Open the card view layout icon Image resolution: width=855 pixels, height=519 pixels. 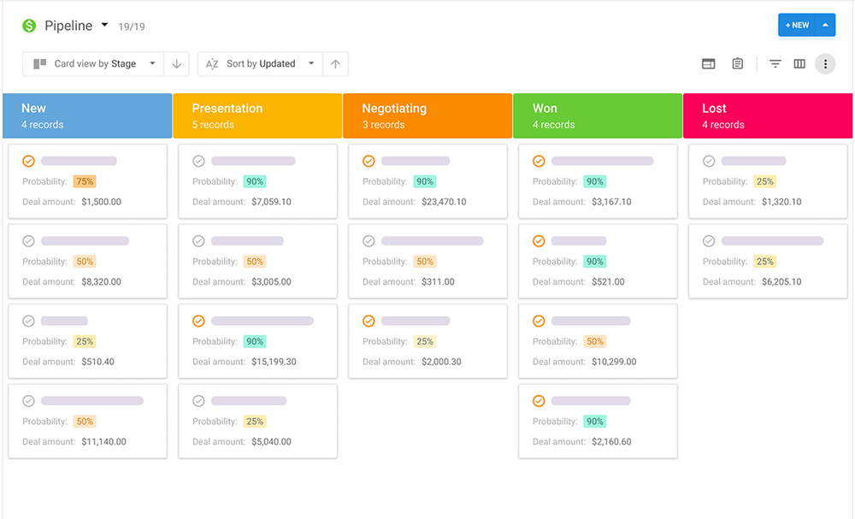(x=38, y=63)
